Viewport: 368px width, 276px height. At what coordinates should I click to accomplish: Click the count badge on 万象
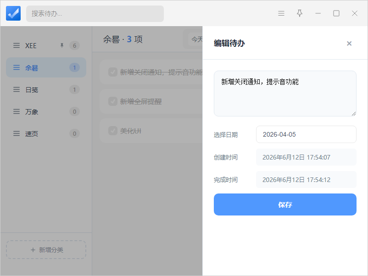(74, 111)
